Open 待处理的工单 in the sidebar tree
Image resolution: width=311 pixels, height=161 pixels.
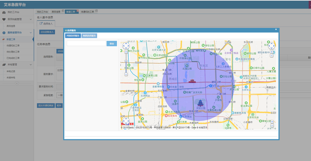coord(13,52)
